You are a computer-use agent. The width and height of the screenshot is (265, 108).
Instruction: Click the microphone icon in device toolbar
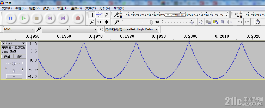38,29
